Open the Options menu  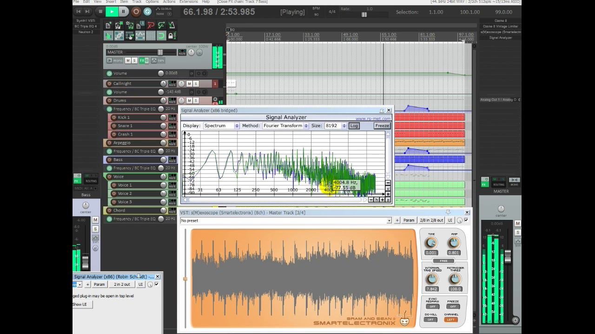pyautogui.click(x=152, y=2)
